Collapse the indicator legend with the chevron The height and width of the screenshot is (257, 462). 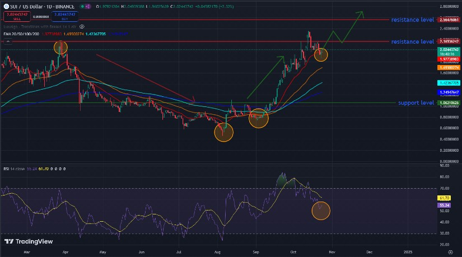[8, 42]
